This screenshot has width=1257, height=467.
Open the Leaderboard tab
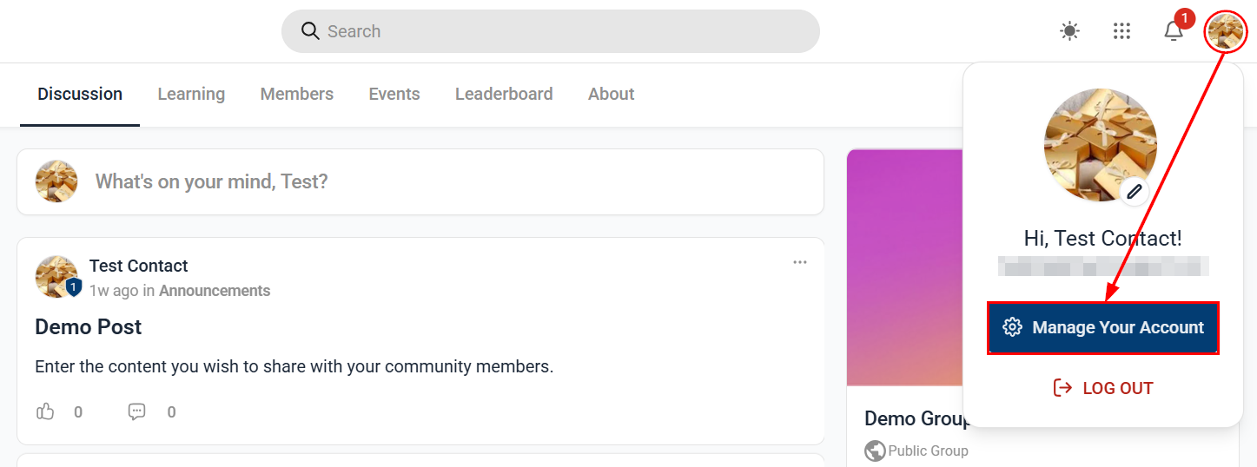[504, 94]
